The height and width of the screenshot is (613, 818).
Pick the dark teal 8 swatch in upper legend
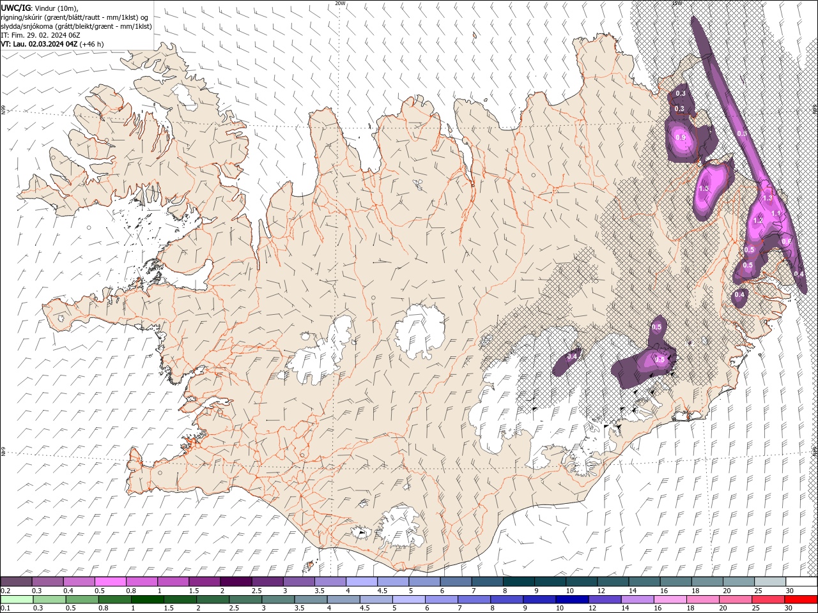point(519,581)
